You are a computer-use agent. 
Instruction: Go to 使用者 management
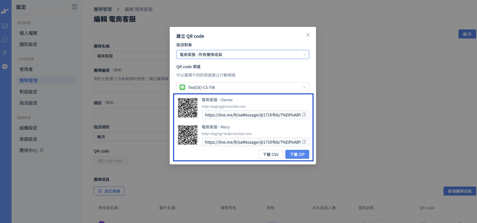tap(26, 69)
